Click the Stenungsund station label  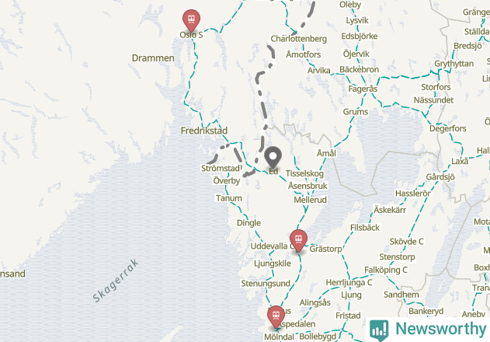point(266,284)
